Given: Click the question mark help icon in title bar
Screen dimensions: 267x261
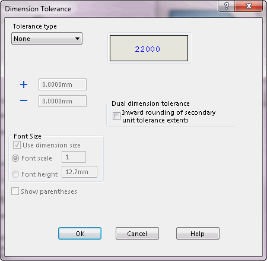Looking at the screenshot, I should [x=227, y=6].
